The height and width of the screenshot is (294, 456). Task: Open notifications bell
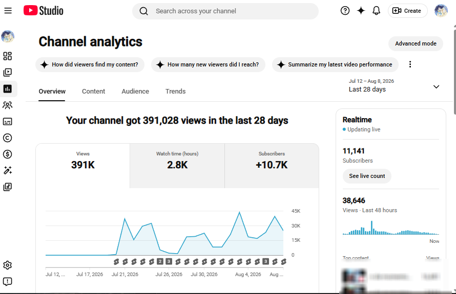pos(376,11)
